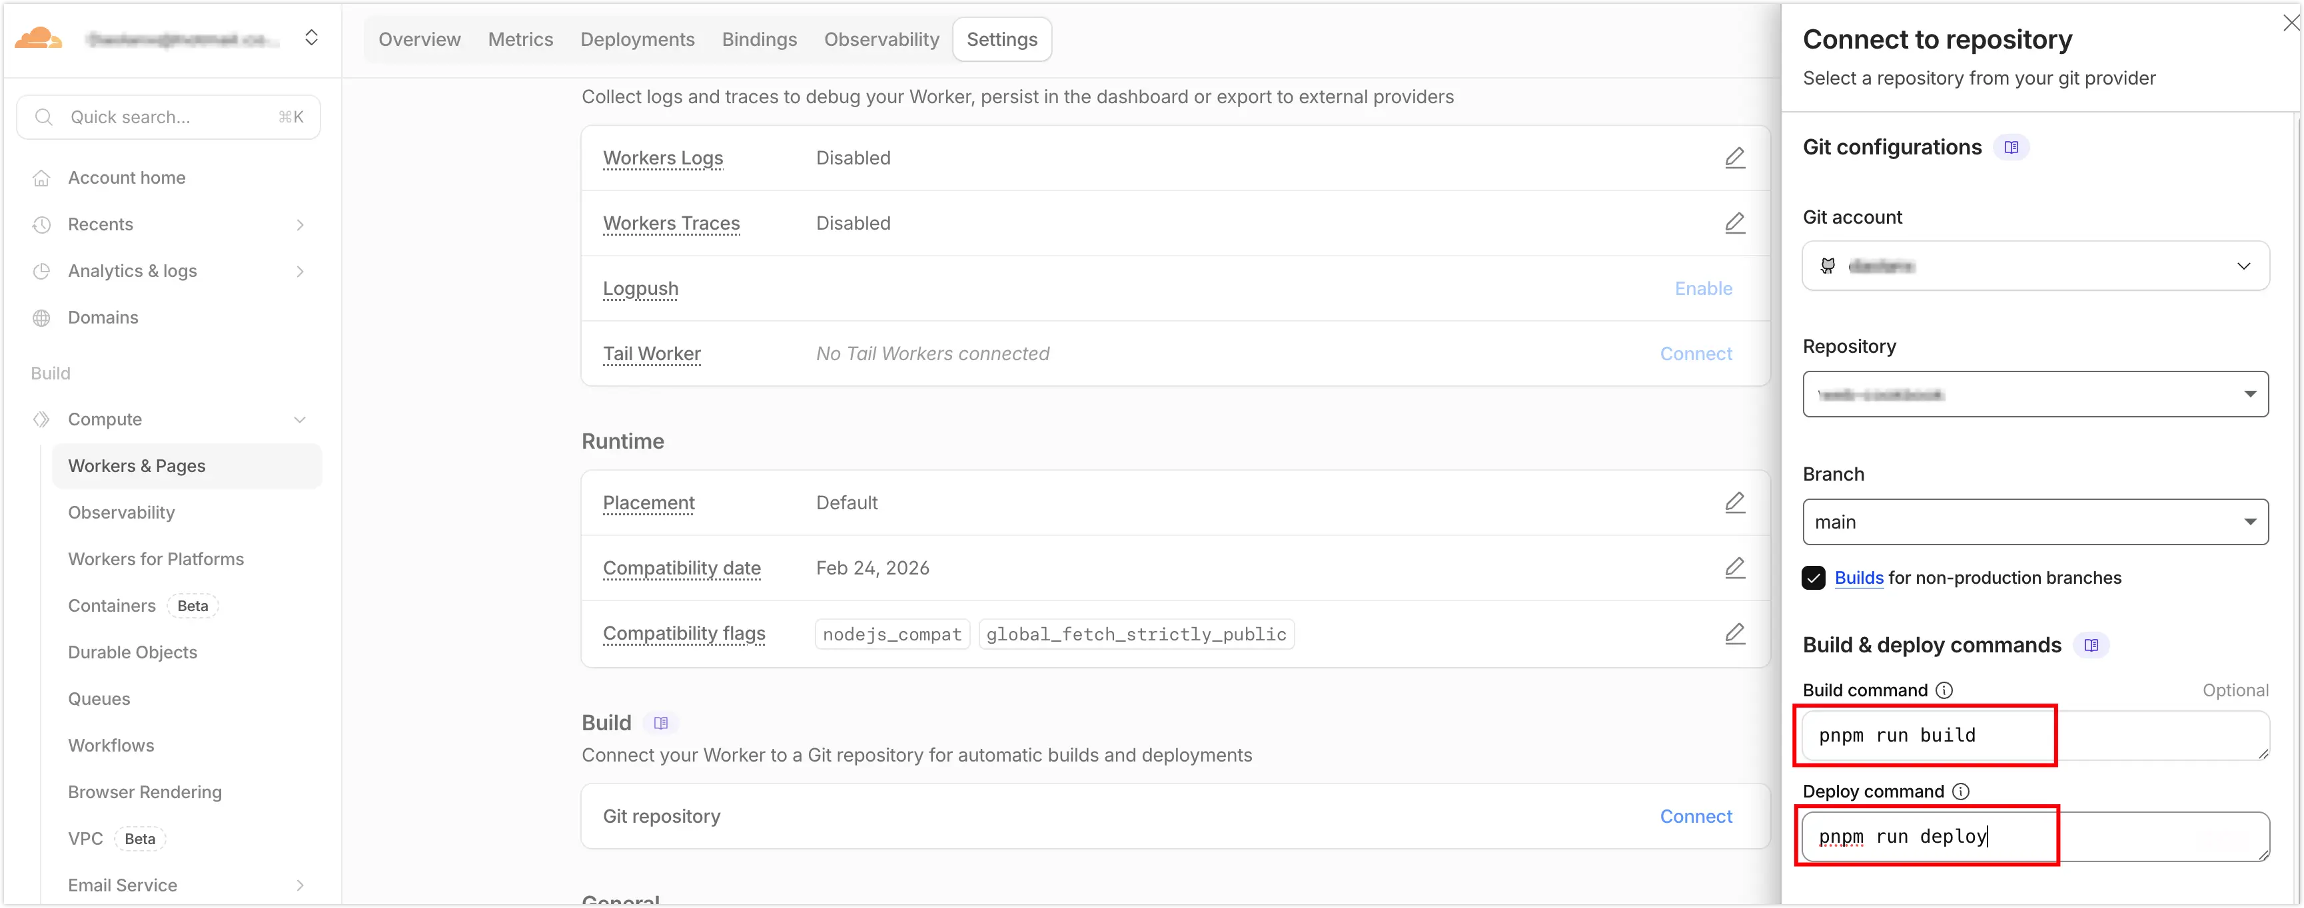2304x908 pixels.
Task: Expand the Recents sidebar item
Action: coord(300,224)
